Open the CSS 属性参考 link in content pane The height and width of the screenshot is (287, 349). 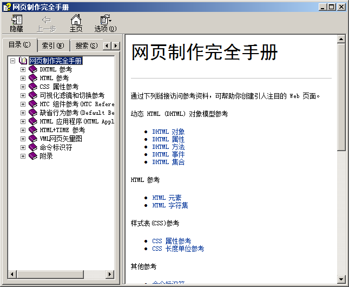(x=172, y=241)
